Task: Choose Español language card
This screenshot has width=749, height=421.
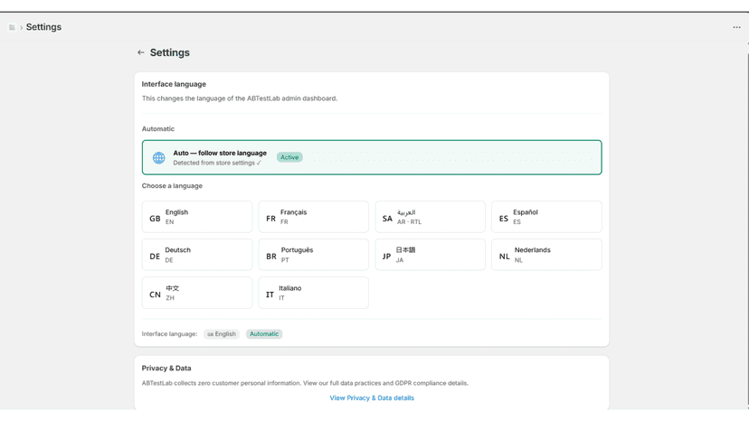Action: click(x=546, y=217)
